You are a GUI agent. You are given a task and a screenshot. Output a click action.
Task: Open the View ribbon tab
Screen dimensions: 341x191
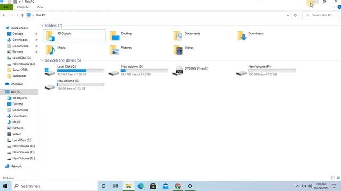[40, 7]
